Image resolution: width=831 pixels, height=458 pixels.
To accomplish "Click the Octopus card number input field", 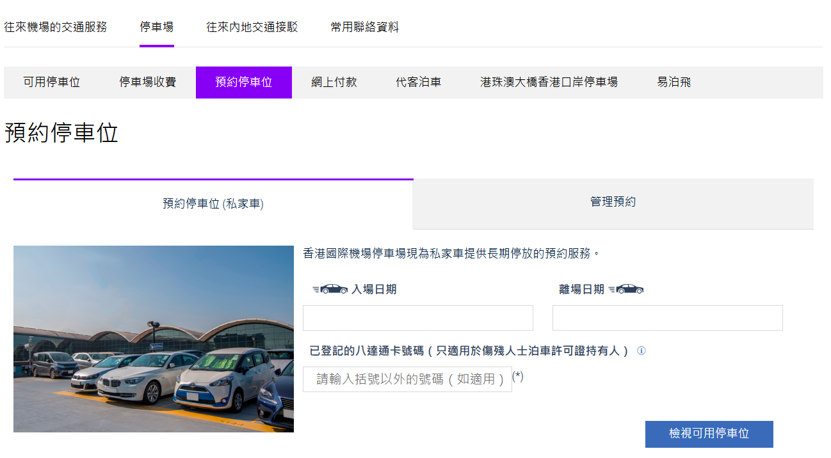I will pyautogui.click(x=406, y=379).
